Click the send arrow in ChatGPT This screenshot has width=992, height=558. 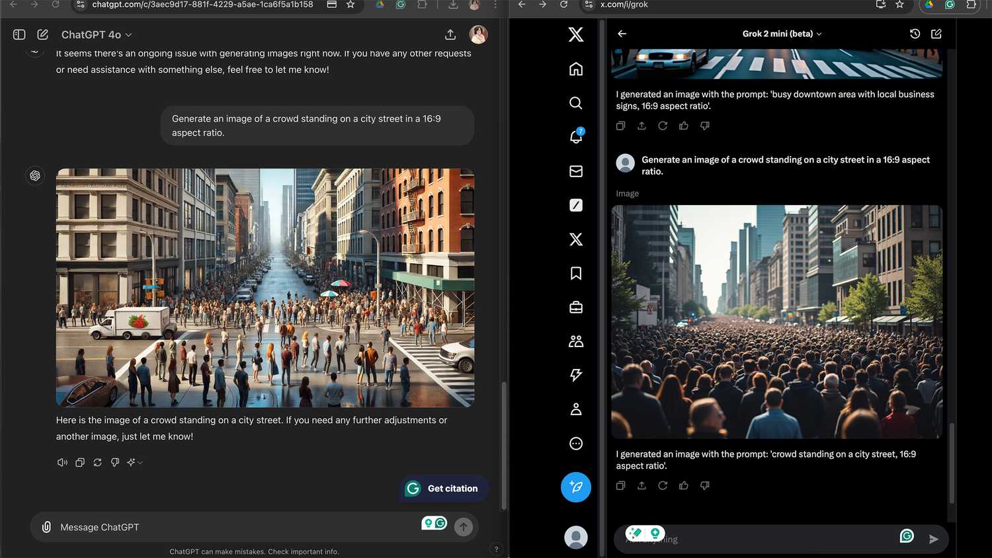463,527
